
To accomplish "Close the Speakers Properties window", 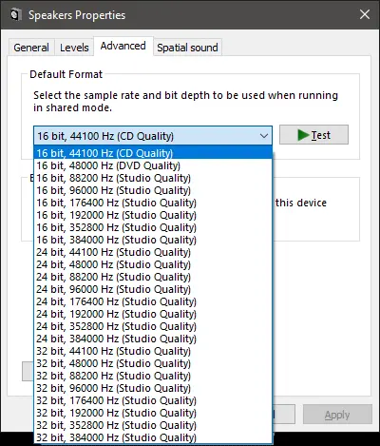I will 365,14.
